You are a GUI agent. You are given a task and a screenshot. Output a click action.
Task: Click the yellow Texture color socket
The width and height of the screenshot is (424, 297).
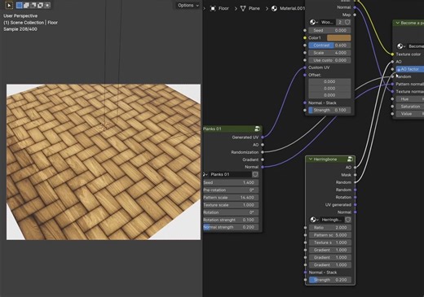coord(392,55)
